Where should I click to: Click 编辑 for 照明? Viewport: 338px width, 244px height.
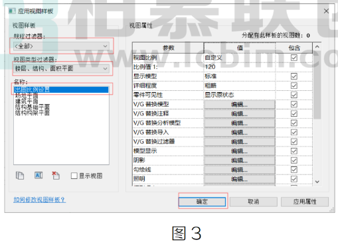240,179
